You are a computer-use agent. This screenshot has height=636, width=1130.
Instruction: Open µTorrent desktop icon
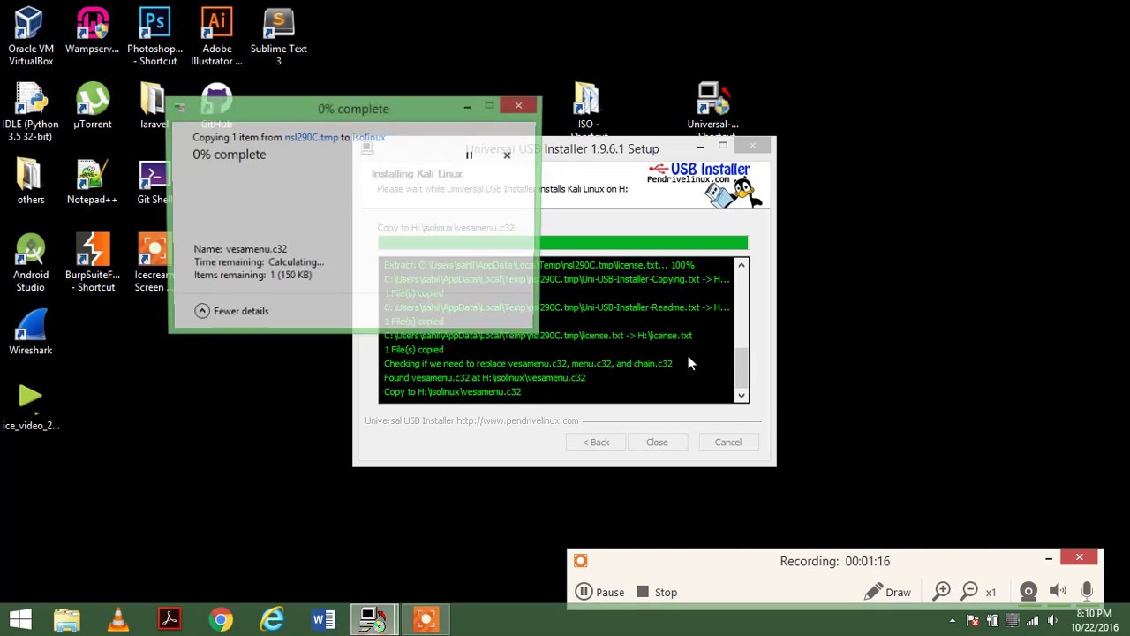click(92, 107)
